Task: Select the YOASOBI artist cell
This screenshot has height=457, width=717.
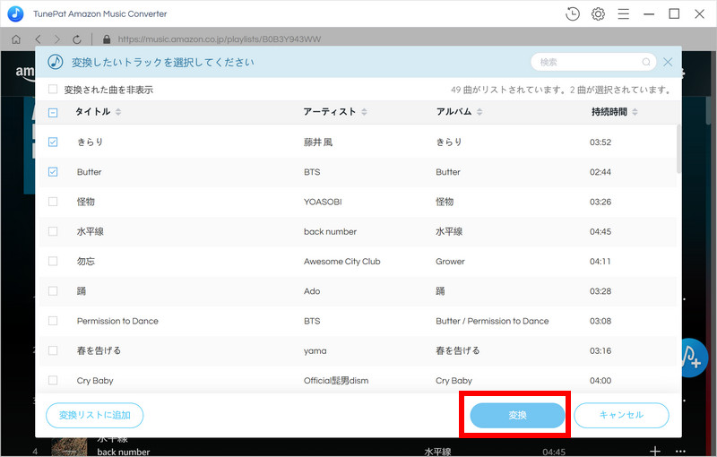Action: click(x=323, y=202)
